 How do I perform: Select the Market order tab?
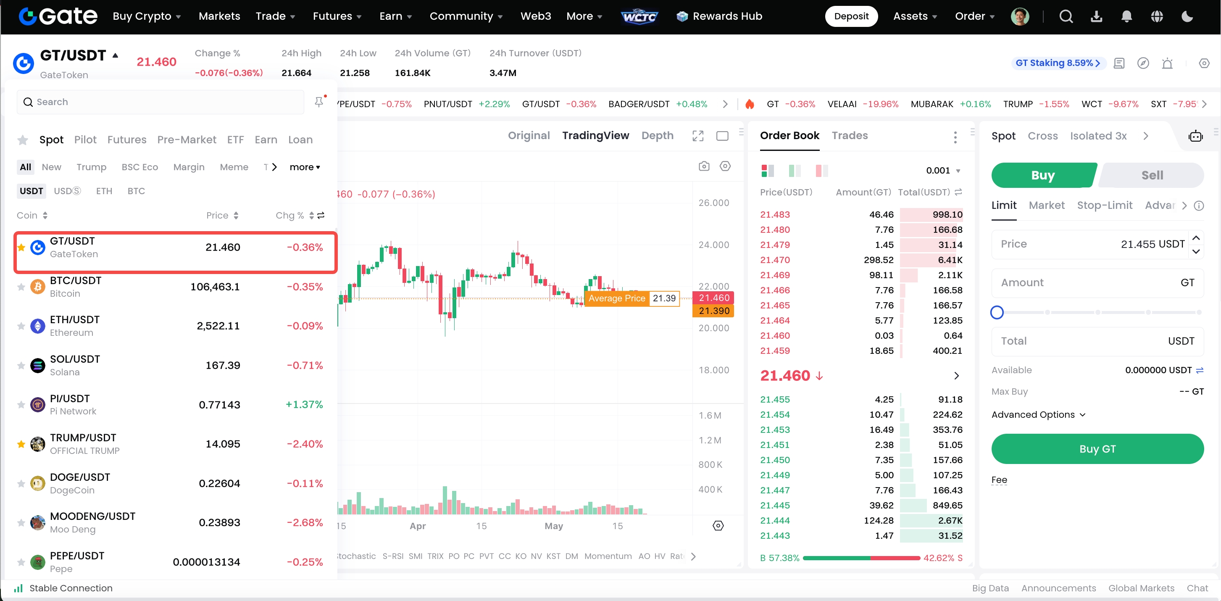click(x=1046, y=205)
